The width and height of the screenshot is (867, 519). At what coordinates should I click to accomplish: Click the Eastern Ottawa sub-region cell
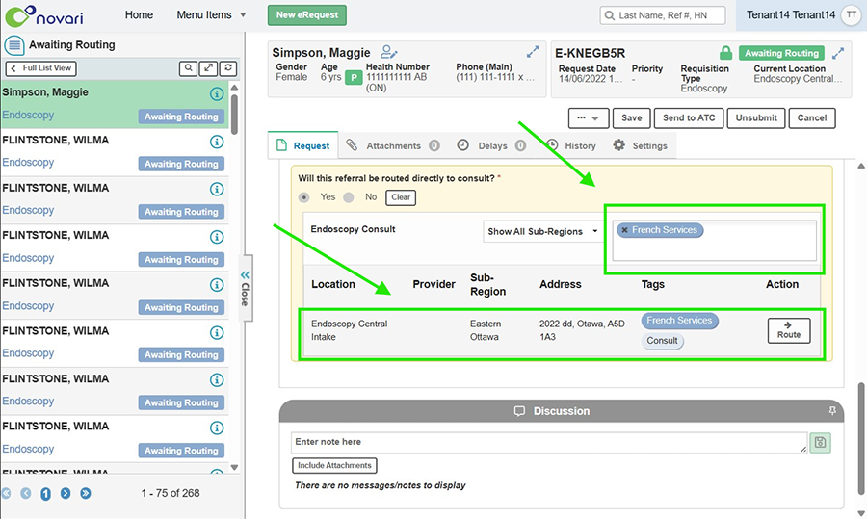pyautogui.click(x=485, y=330)
